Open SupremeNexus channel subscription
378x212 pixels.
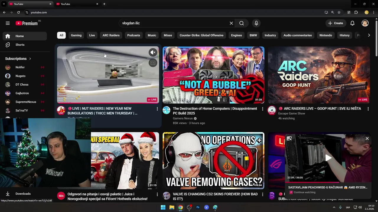click(25, 102)
